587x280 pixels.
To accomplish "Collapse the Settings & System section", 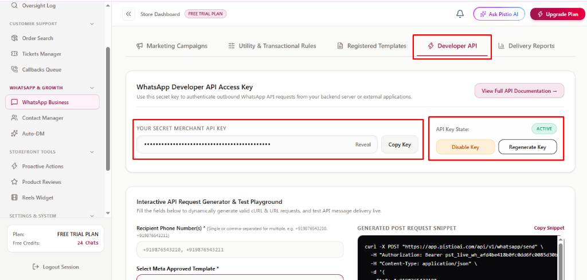I will point(92,216).
